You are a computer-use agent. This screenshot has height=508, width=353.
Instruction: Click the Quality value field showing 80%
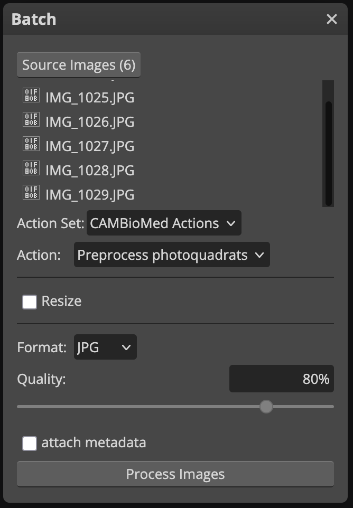(281, 379)
